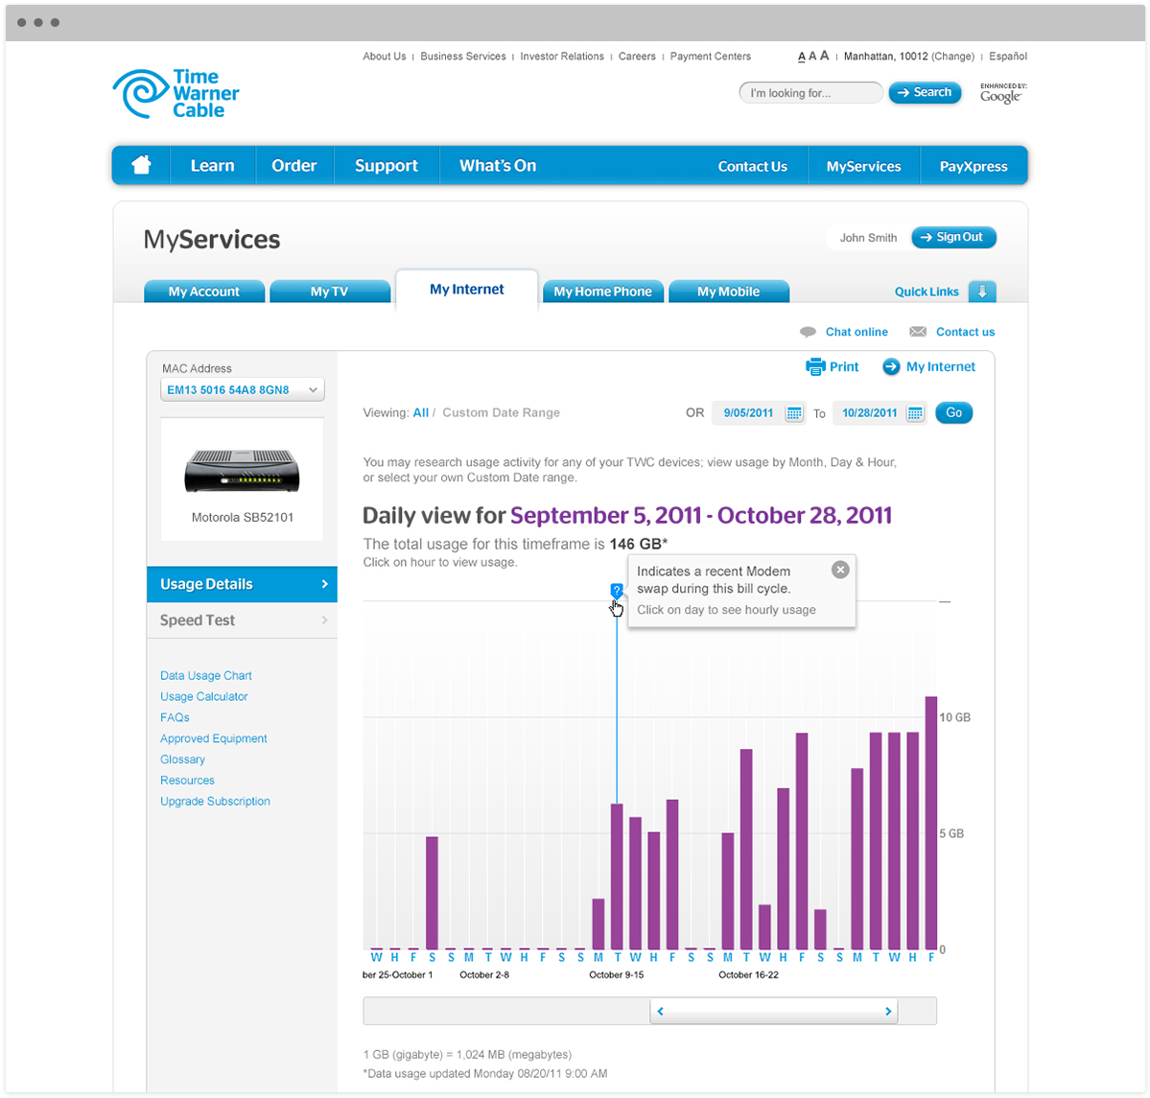The image size is (1150, 1098).
Task: Switch to My Home Phone tab
Action: pos(603,292)
